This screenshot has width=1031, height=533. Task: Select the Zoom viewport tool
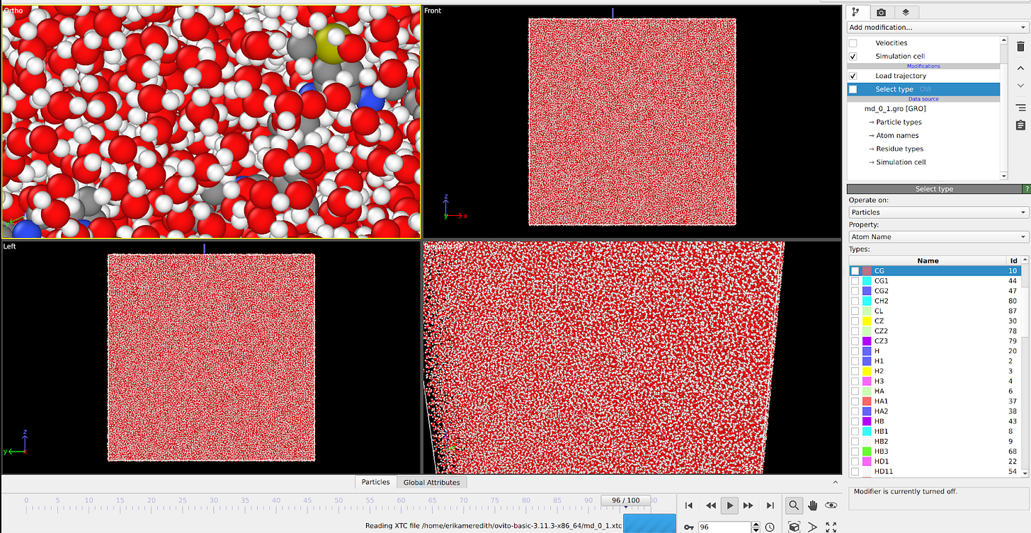coord(794,505)
